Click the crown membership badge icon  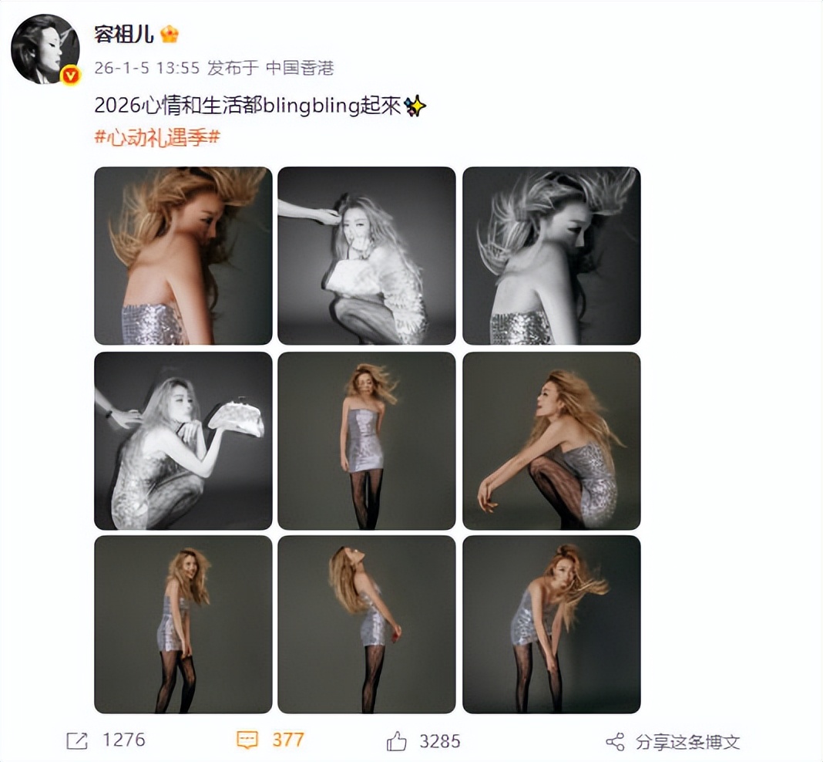pos(170,35)
